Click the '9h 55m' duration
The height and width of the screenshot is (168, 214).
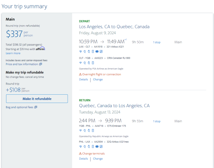pos(137,121)
